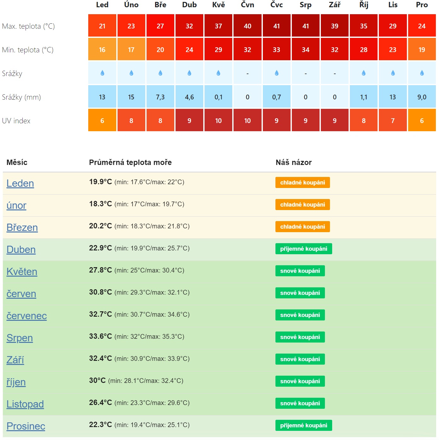Screen dimensions: 439x440
Task: Open the Leden month link
Action: click(20, 183)
